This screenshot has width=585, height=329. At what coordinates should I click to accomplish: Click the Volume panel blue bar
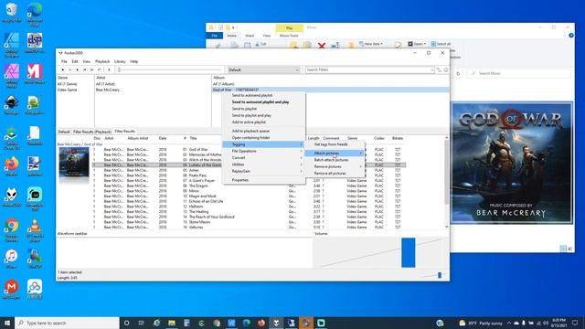409,252
